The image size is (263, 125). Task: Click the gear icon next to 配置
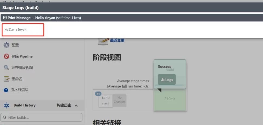pos(6,45)
